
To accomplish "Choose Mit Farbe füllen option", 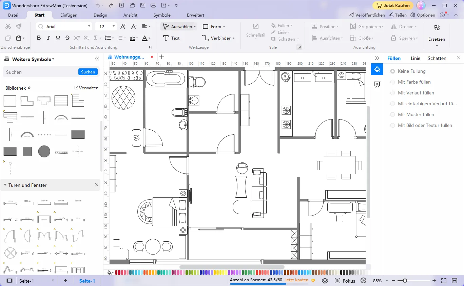I will point(392,82).
